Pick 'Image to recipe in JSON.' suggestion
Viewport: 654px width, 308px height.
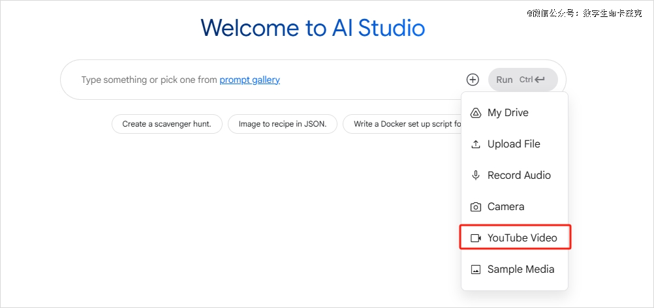(283, 124)
